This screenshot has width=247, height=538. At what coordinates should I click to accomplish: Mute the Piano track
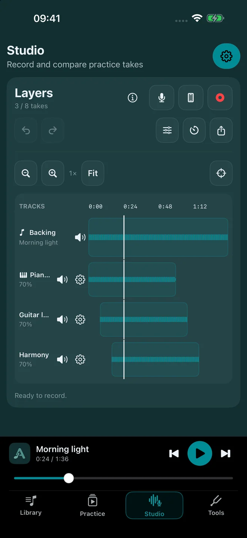pos(62,280)
